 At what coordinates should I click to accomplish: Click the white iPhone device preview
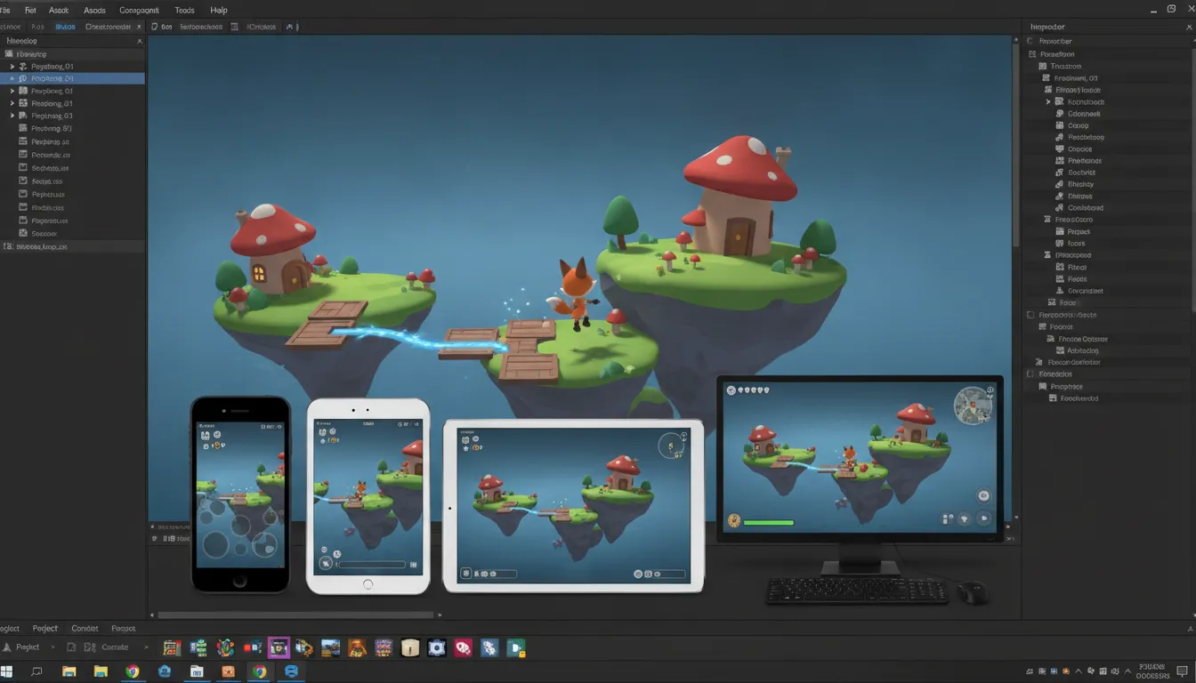click(368, 496)
